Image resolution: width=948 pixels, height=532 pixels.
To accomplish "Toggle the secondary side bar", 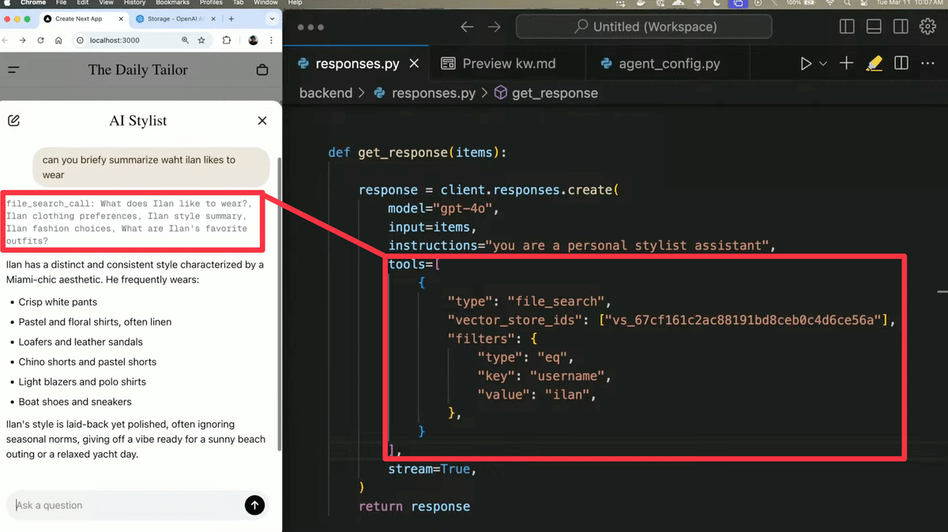I will (x=901, y=26).
